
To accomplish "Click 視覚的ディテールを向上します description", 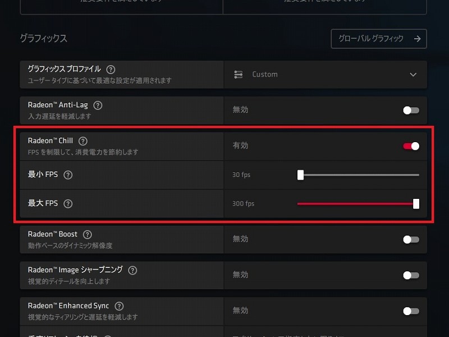I will pyautogui.click(x=69, y=281).
